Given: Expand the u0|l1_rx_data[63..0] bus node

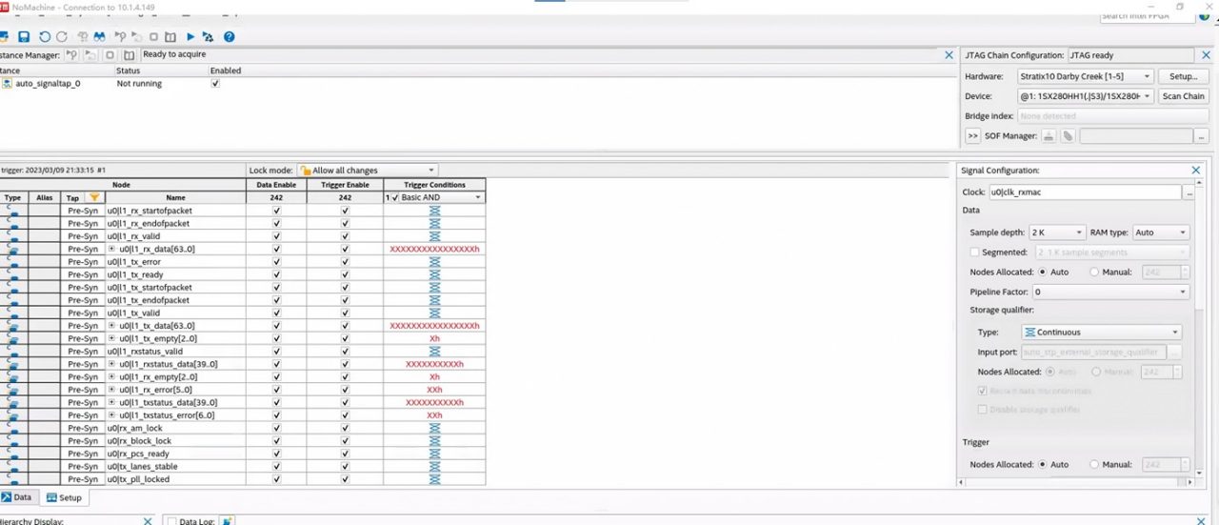Looking at the screenshot, I should click(111, 249).
